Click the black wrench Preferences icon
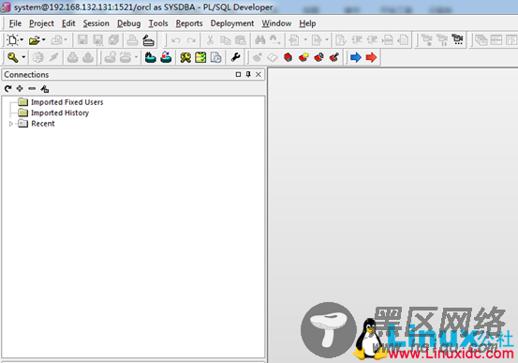The image size is (518, 363). [235, 57]
